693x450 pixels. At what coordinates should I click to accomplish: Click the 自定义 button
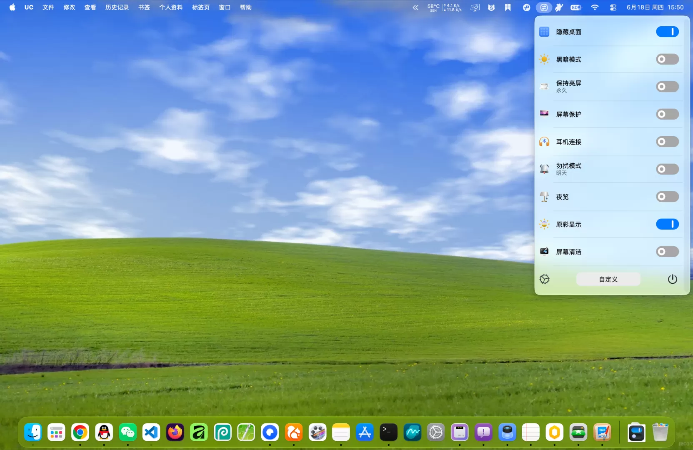608,279
